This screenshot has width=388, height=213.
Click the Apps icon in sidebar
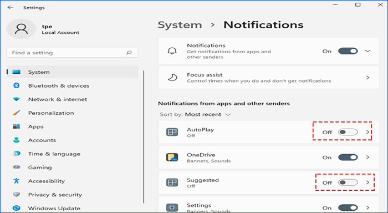click(x=16, y=126)
